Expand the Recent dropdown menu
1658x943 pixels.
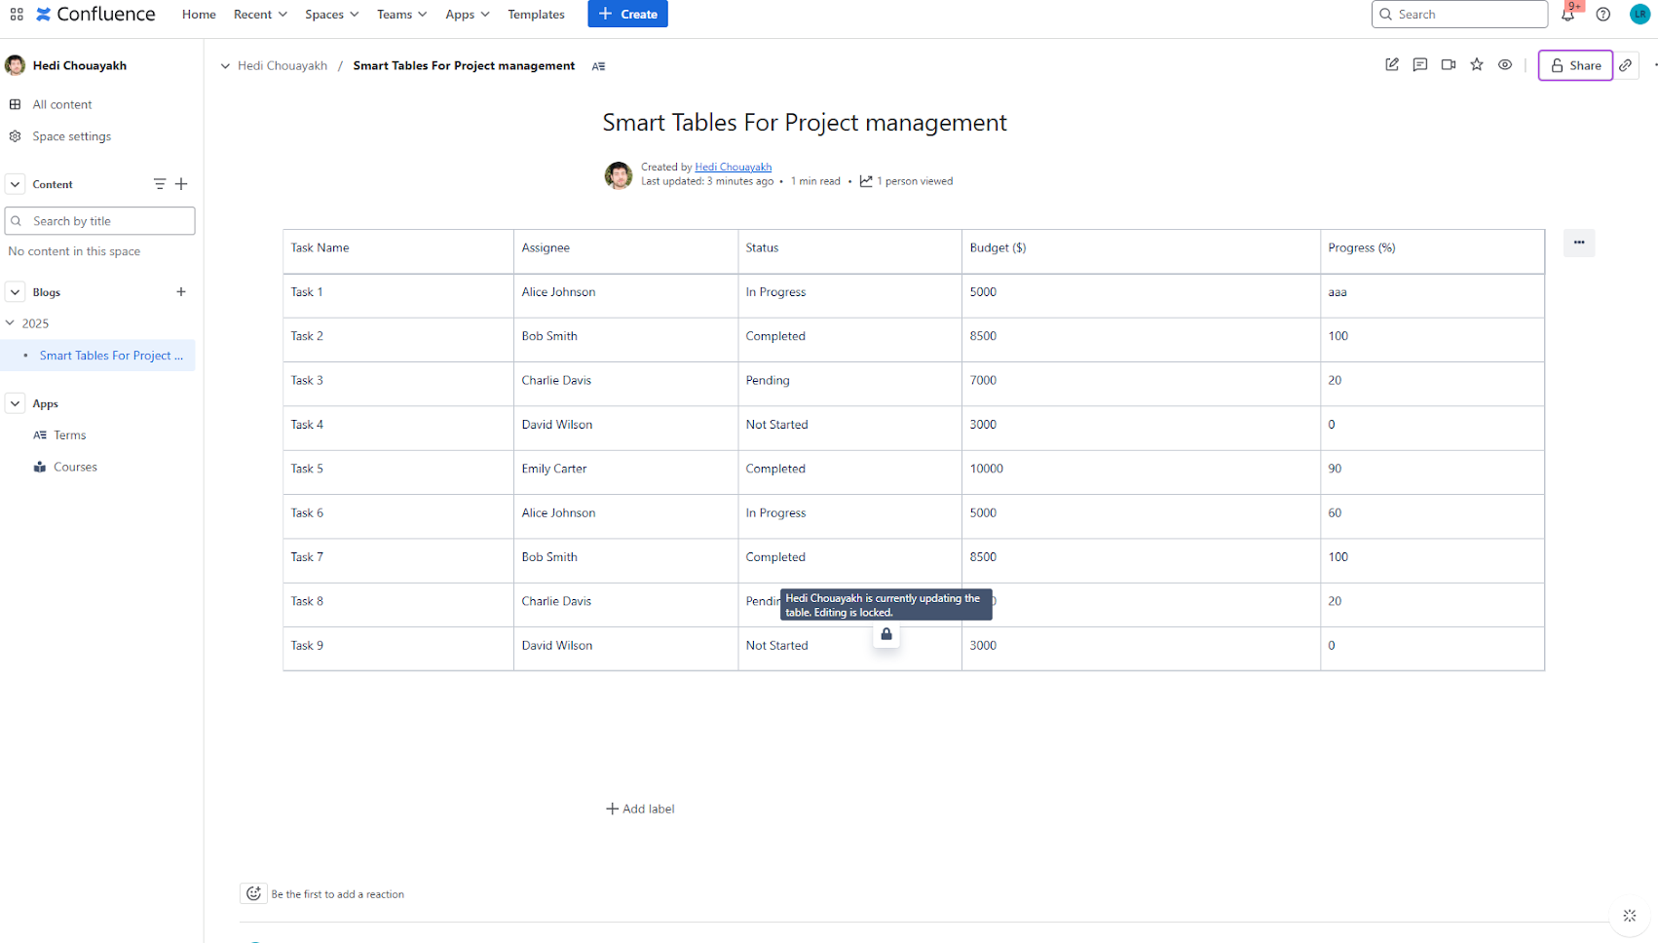pos(260,15)
